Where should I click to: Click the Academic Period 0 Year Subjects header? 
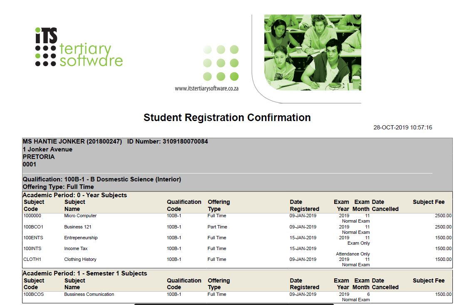75,195
